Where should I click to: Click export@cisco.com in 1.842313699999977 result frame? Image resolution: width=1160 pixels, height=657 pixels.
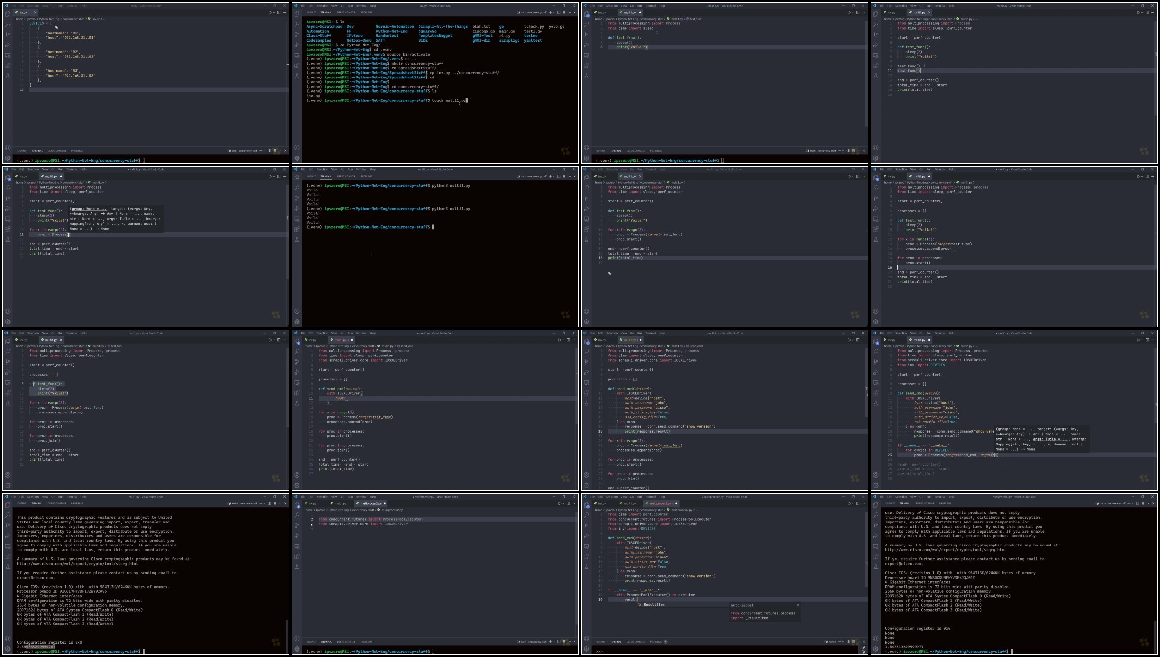pos(904,564)
